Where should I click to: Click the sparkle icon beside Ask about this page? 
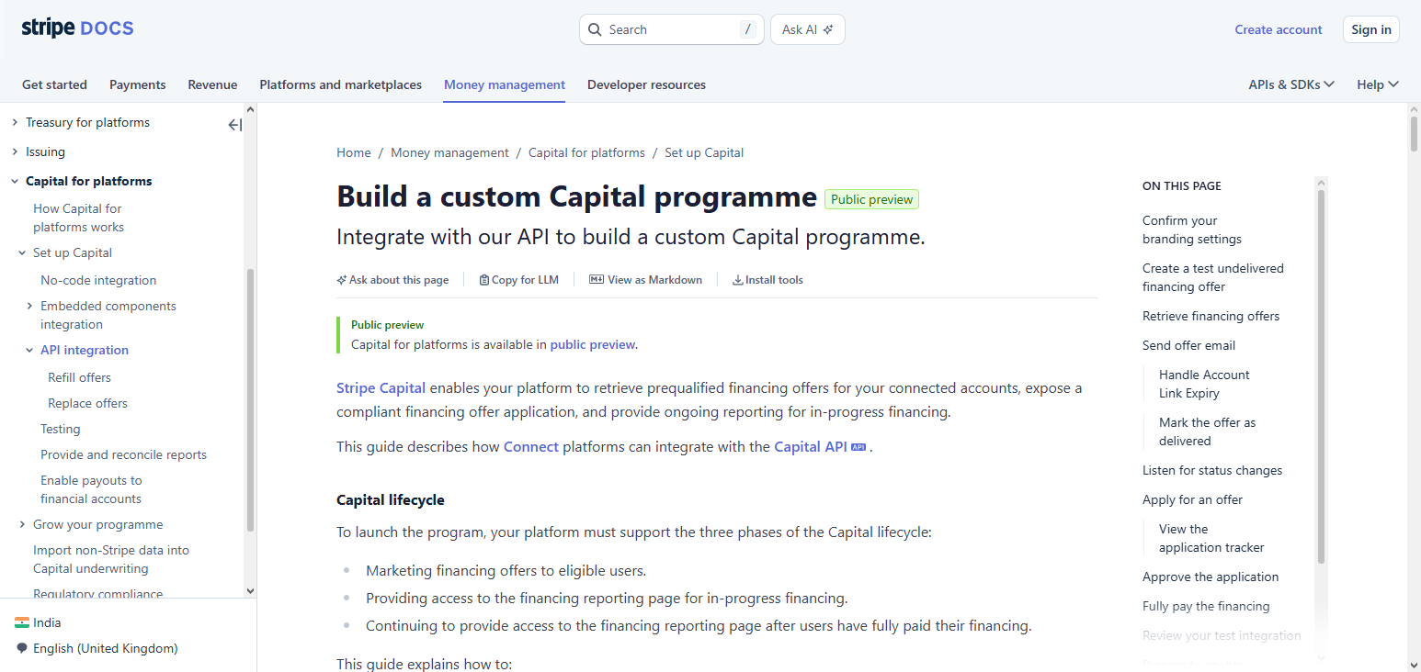tap(342, 280)
